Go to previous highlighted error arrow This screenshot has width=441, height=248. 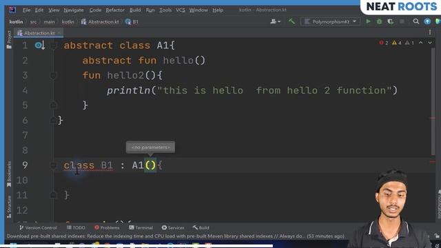coord(421,43)
